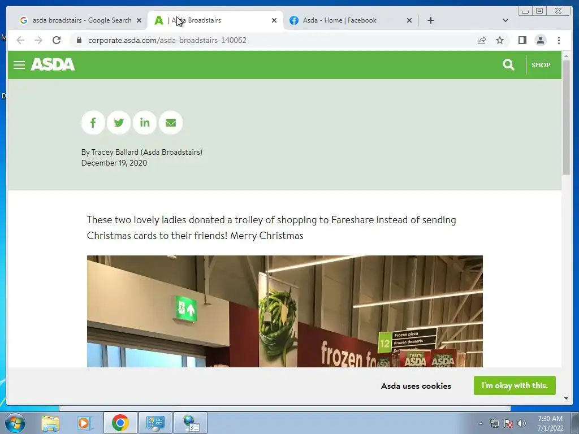Go forward in browser history
This screenshot has height=434, width=579.
click(38, 40)
